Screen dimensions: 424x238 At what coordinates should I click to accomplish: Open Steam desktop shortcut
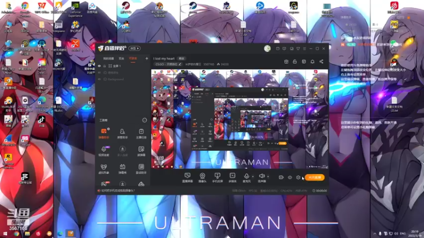192,8
